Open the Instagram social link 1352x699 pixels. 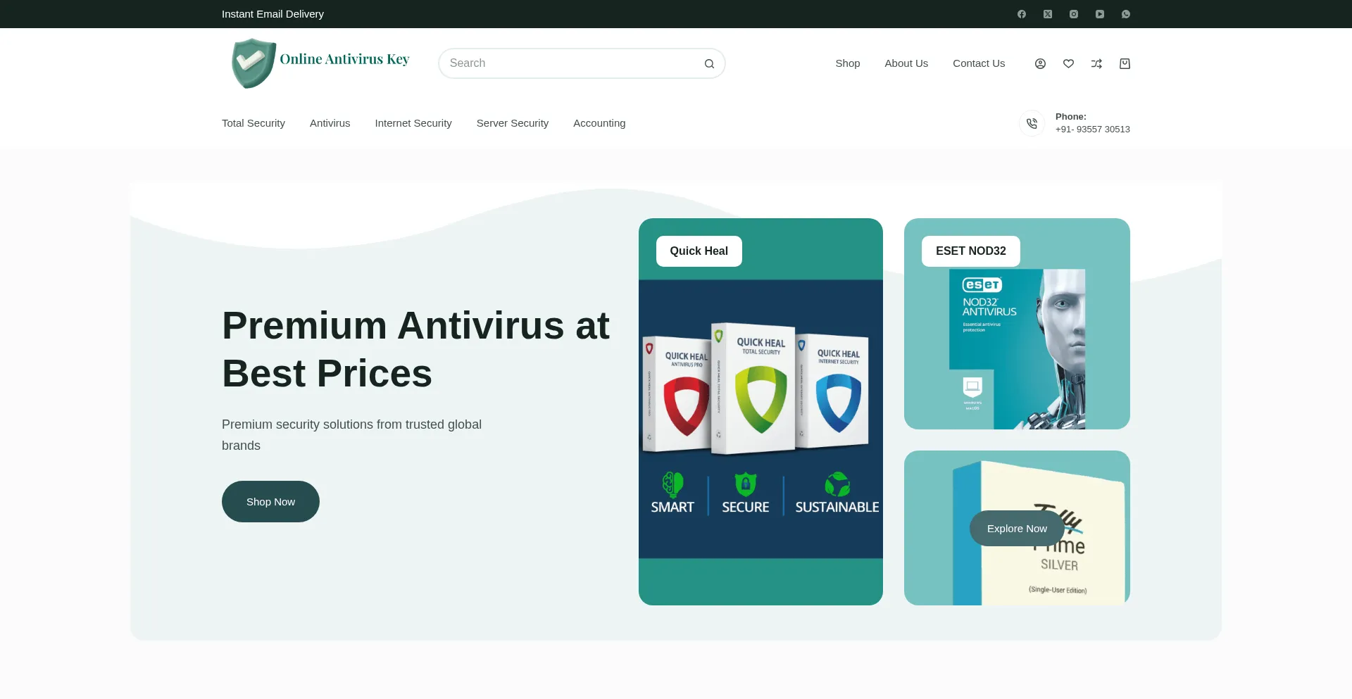pos(1074,14)
